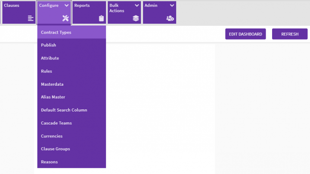The image size is (310, 174).
Task: Expand the Admin dropdown chevron
Action: point(172,6)
